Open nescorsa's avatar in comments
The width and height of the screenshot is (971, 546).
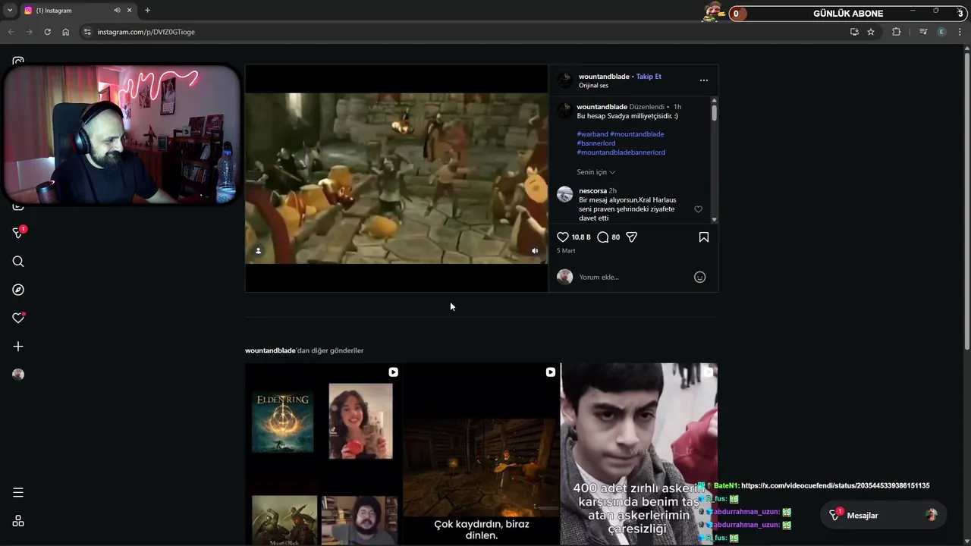click(564, 194)
